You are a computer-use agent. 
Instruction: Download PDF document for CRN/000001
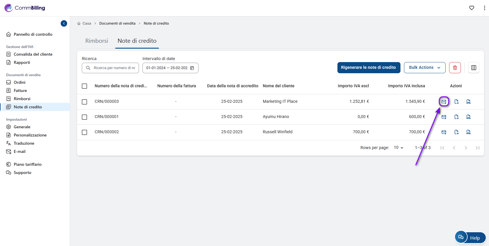click(x=456, y=117)
